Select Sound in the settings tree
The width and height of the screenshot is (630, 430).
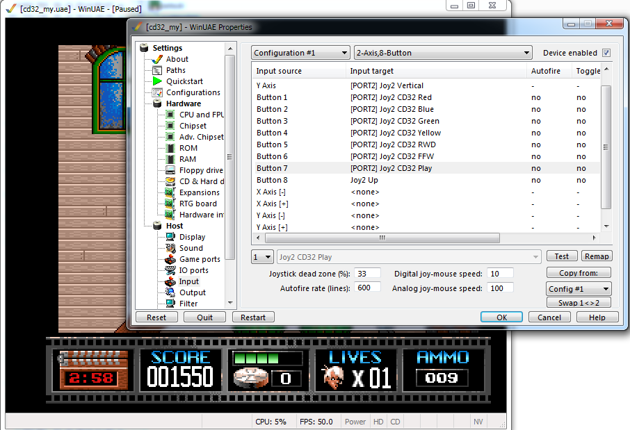tap(191, 248)
